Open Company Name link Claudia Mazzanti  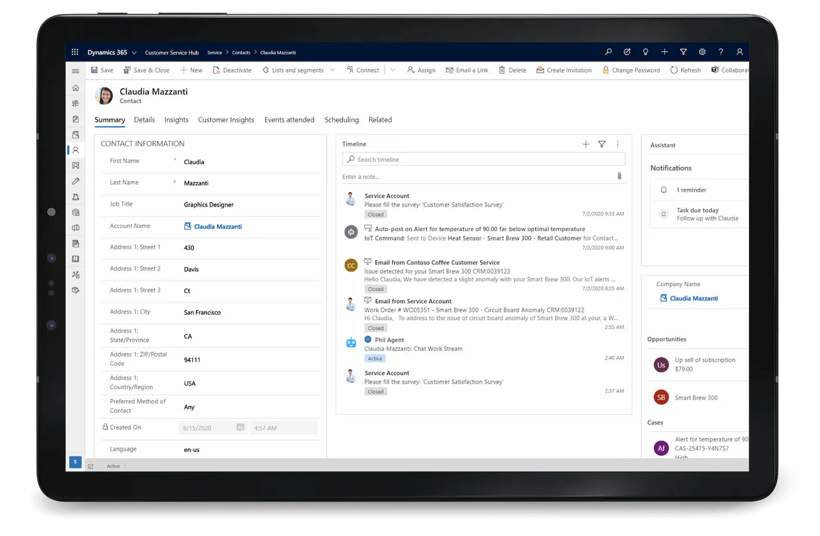coord(693,298)
